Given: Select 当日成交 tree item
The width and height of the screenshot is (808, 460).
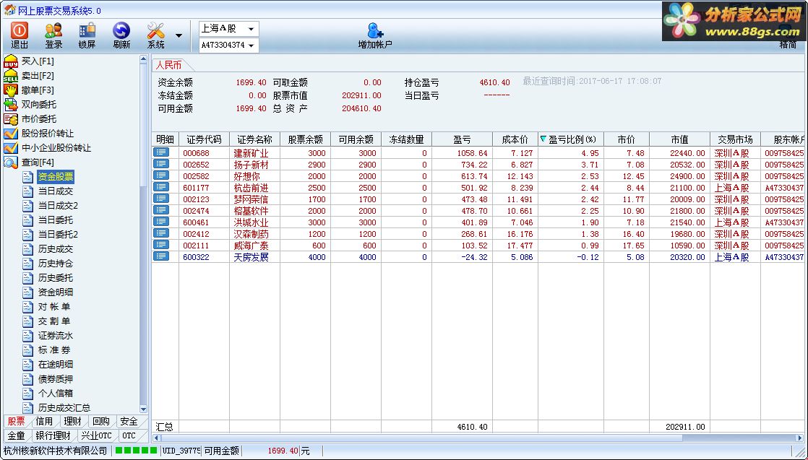Looking at the screenshot, I should pos(55,191).
